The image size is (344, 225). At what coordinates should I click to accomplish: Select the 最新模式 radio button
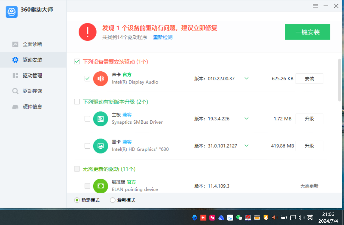pos(113,200)
